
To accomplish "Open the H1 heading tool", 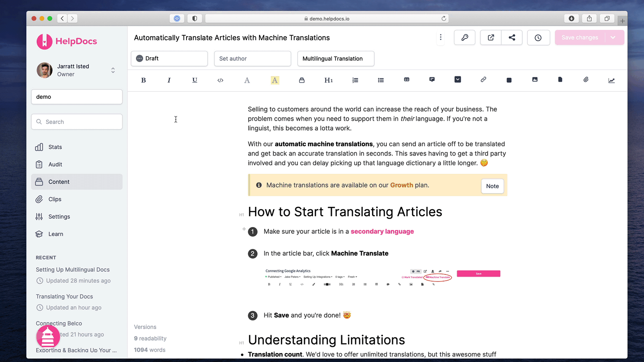I will pos(328,80).
